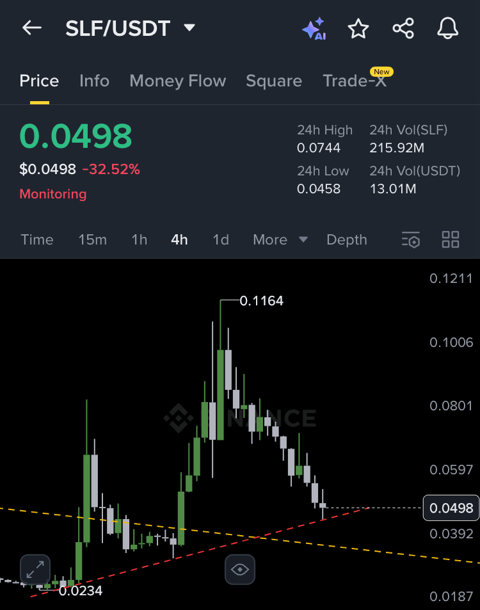Share this trading pair
The image size is (480, 610).
(403, 28)
